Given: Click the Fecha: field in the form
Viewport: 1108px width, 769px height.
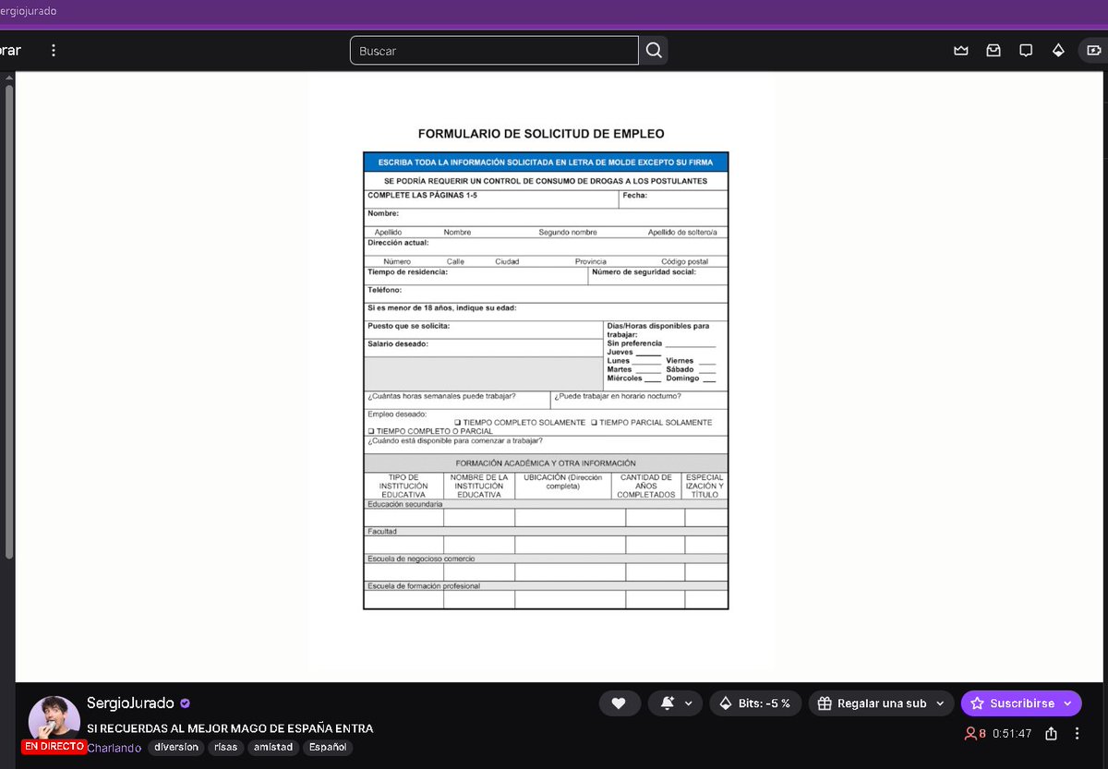Looking at the screenshot, I should coord(673,199).
